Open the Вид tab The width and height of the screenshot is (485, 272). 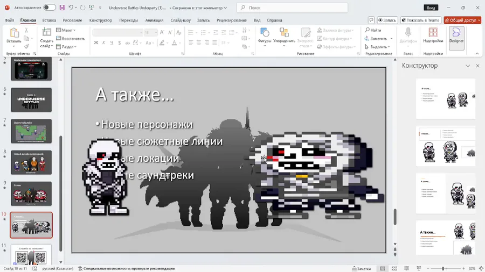257,20
